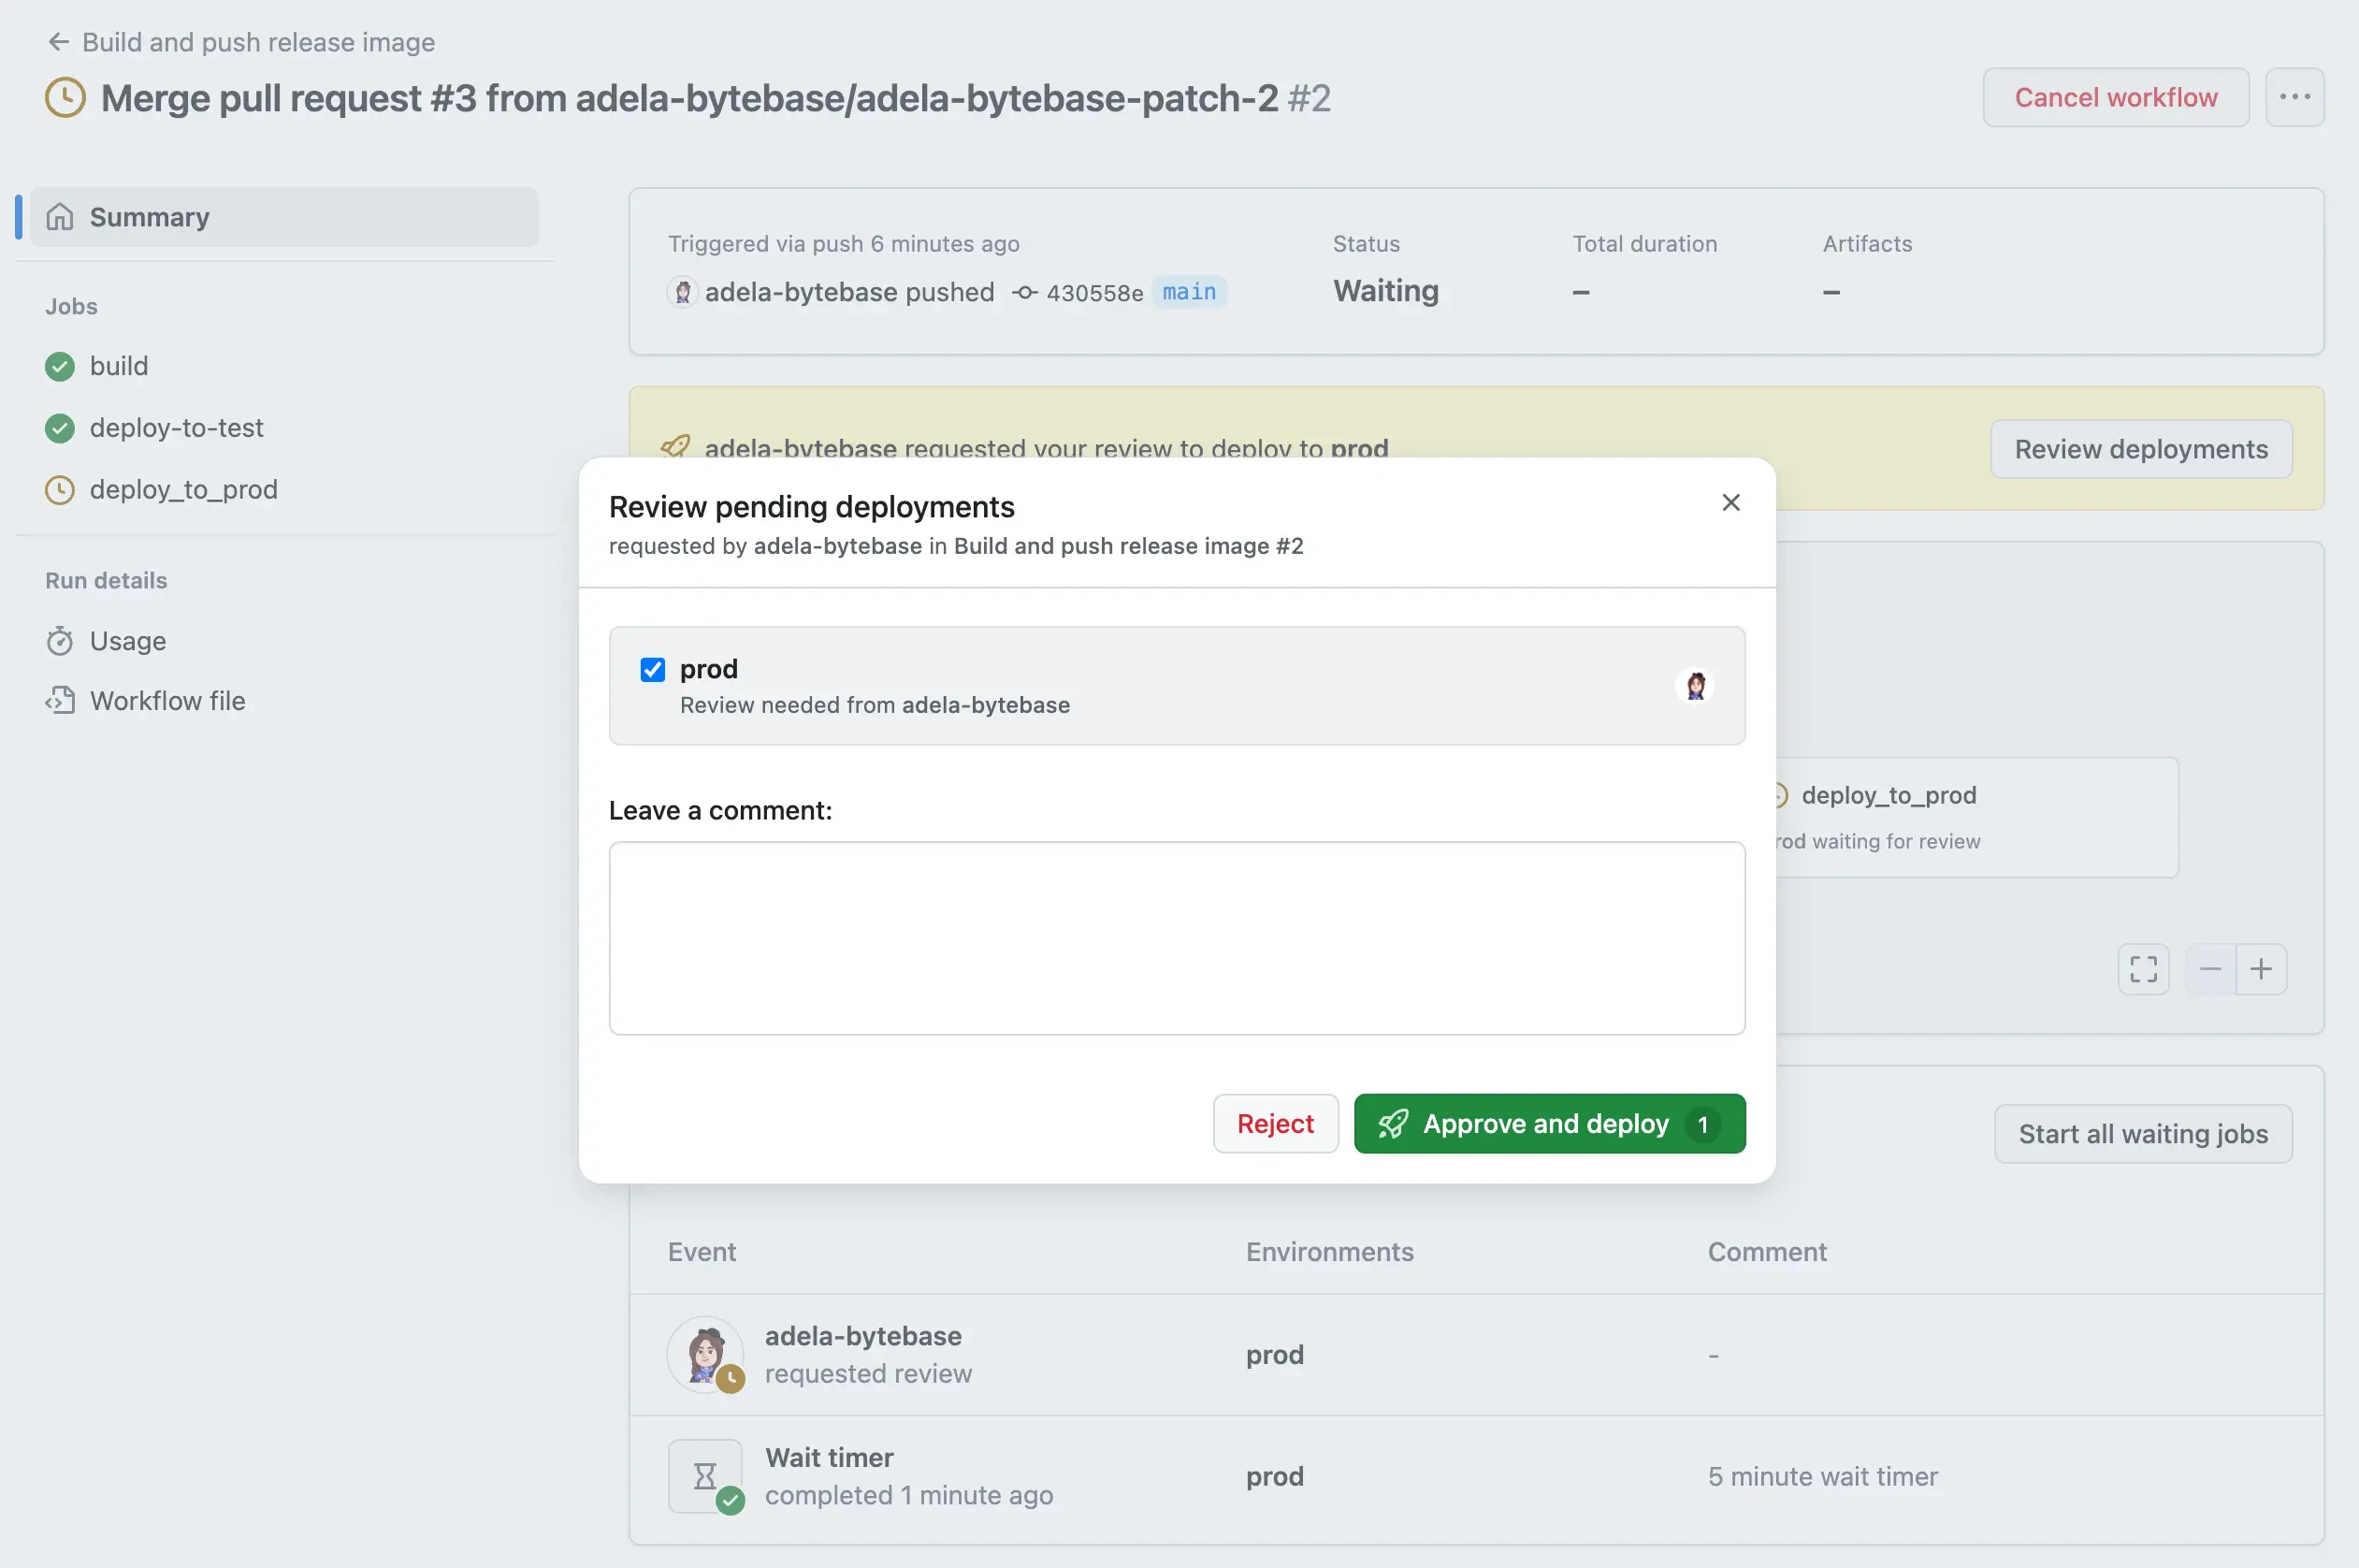Click the fullscreen graph icon

[x=2143, y=968]
